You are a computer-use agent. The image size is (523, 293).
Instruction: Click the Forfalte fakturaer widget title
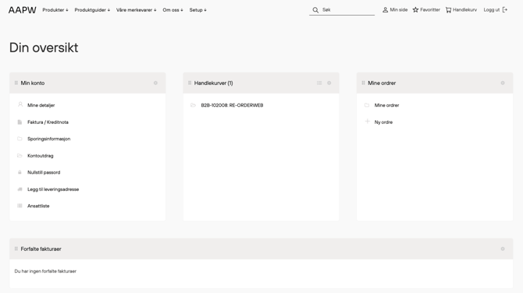click(41, 249)
